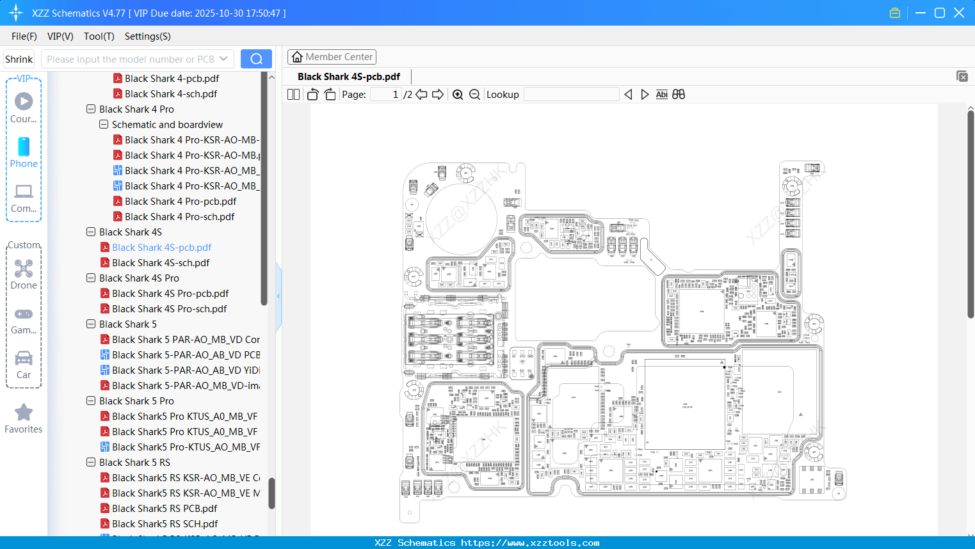
Task: Click the briefcase icon in title bar
Action: pyautogui.click(x=894, y=12)
